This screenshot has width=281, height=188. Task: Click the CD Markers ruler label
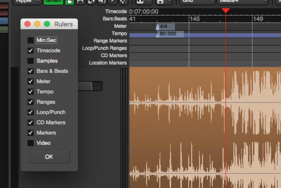[x=114, y=56]
